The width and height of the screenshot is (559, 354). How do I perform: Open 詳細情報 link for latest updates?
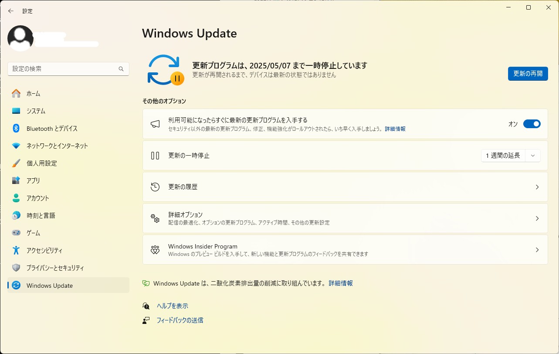pyautogui.click(x=395, y=129)
